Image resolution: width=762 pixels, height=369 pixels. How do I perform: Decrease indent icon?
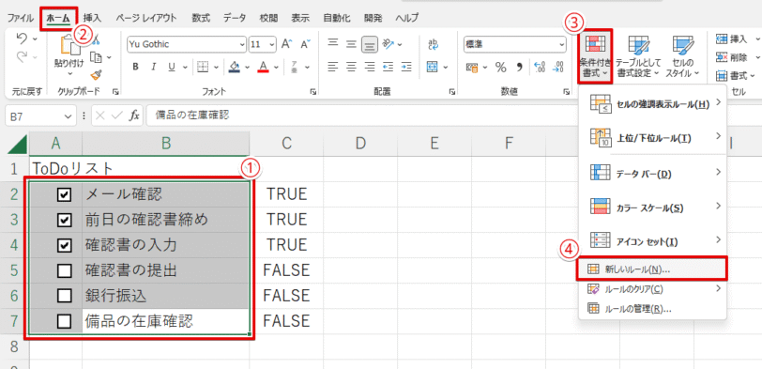click(x=388, y=67)
